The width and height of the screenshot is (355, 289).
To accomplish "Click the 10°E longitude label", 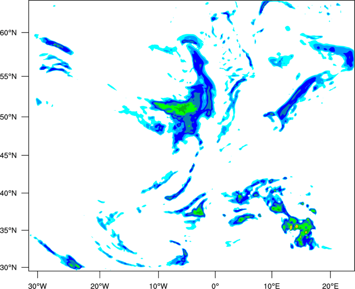I will pos(272,286).
